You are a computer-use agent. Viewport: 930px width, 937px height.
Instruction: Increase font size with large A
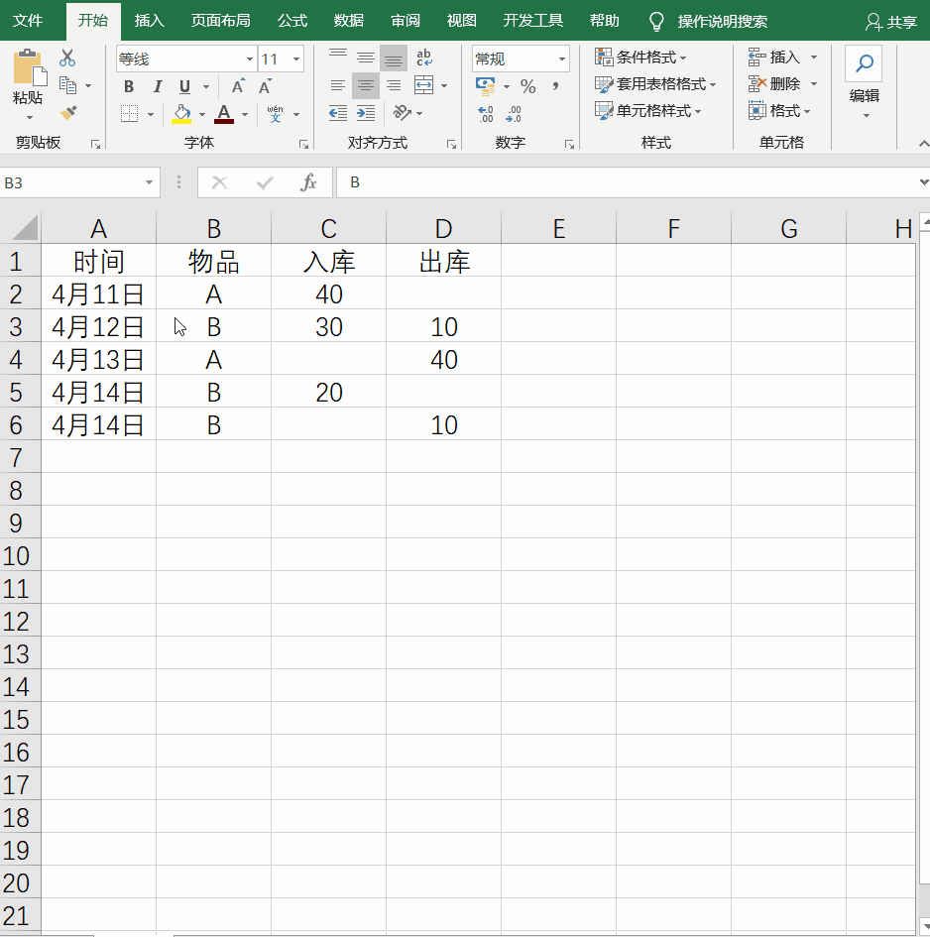pos(238,86)
